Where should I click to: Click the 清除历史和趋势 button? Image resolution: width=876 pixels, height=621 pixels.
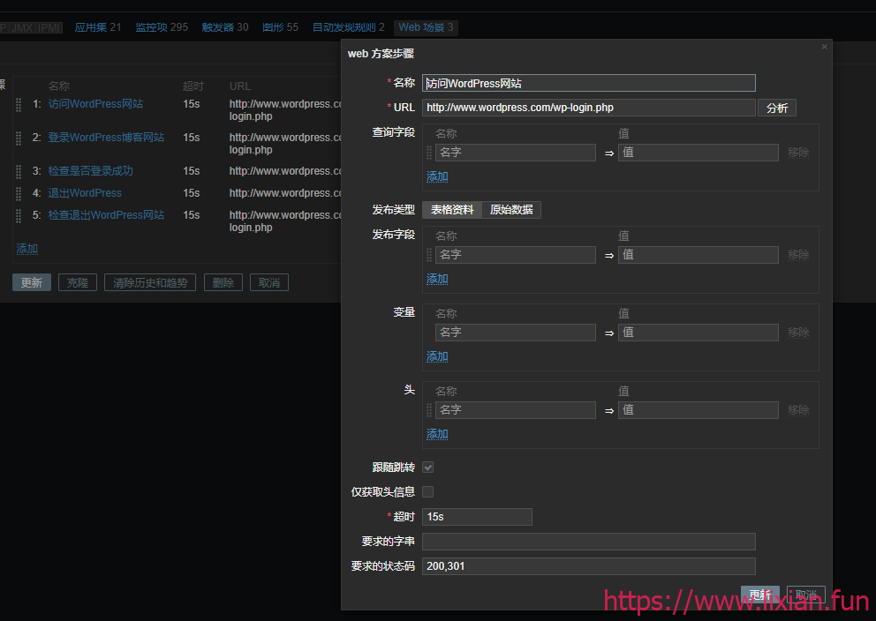click(150, 282)
